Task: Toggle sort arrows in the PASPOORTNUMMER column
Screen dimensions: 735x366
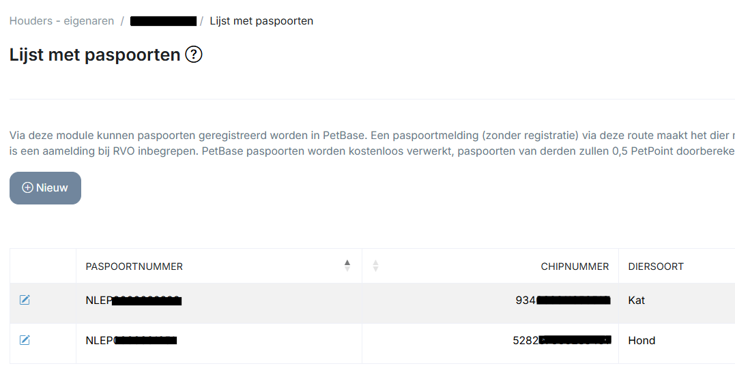Action: [347, 266]
